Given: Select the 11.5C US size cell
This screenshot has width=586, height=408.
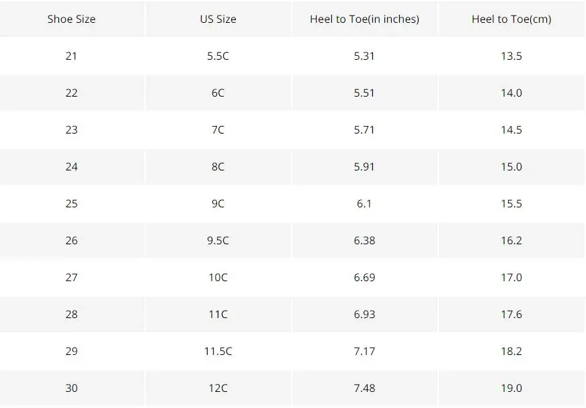Looking at the screenshot, I should click(218, 352).
